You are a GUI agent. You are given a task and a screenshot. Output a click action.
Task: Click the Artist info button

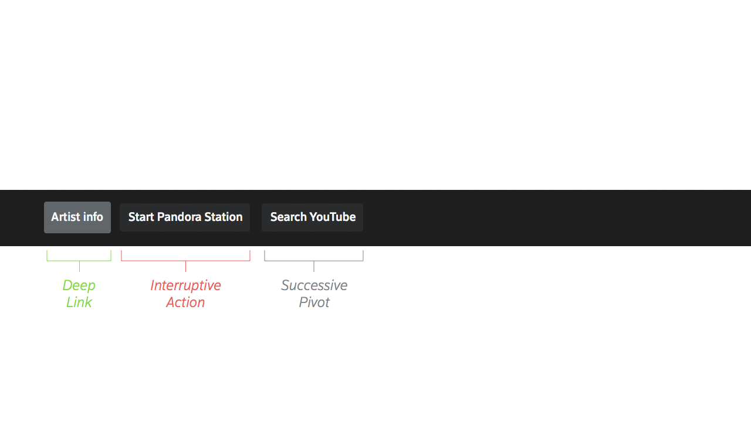(77, 217)
